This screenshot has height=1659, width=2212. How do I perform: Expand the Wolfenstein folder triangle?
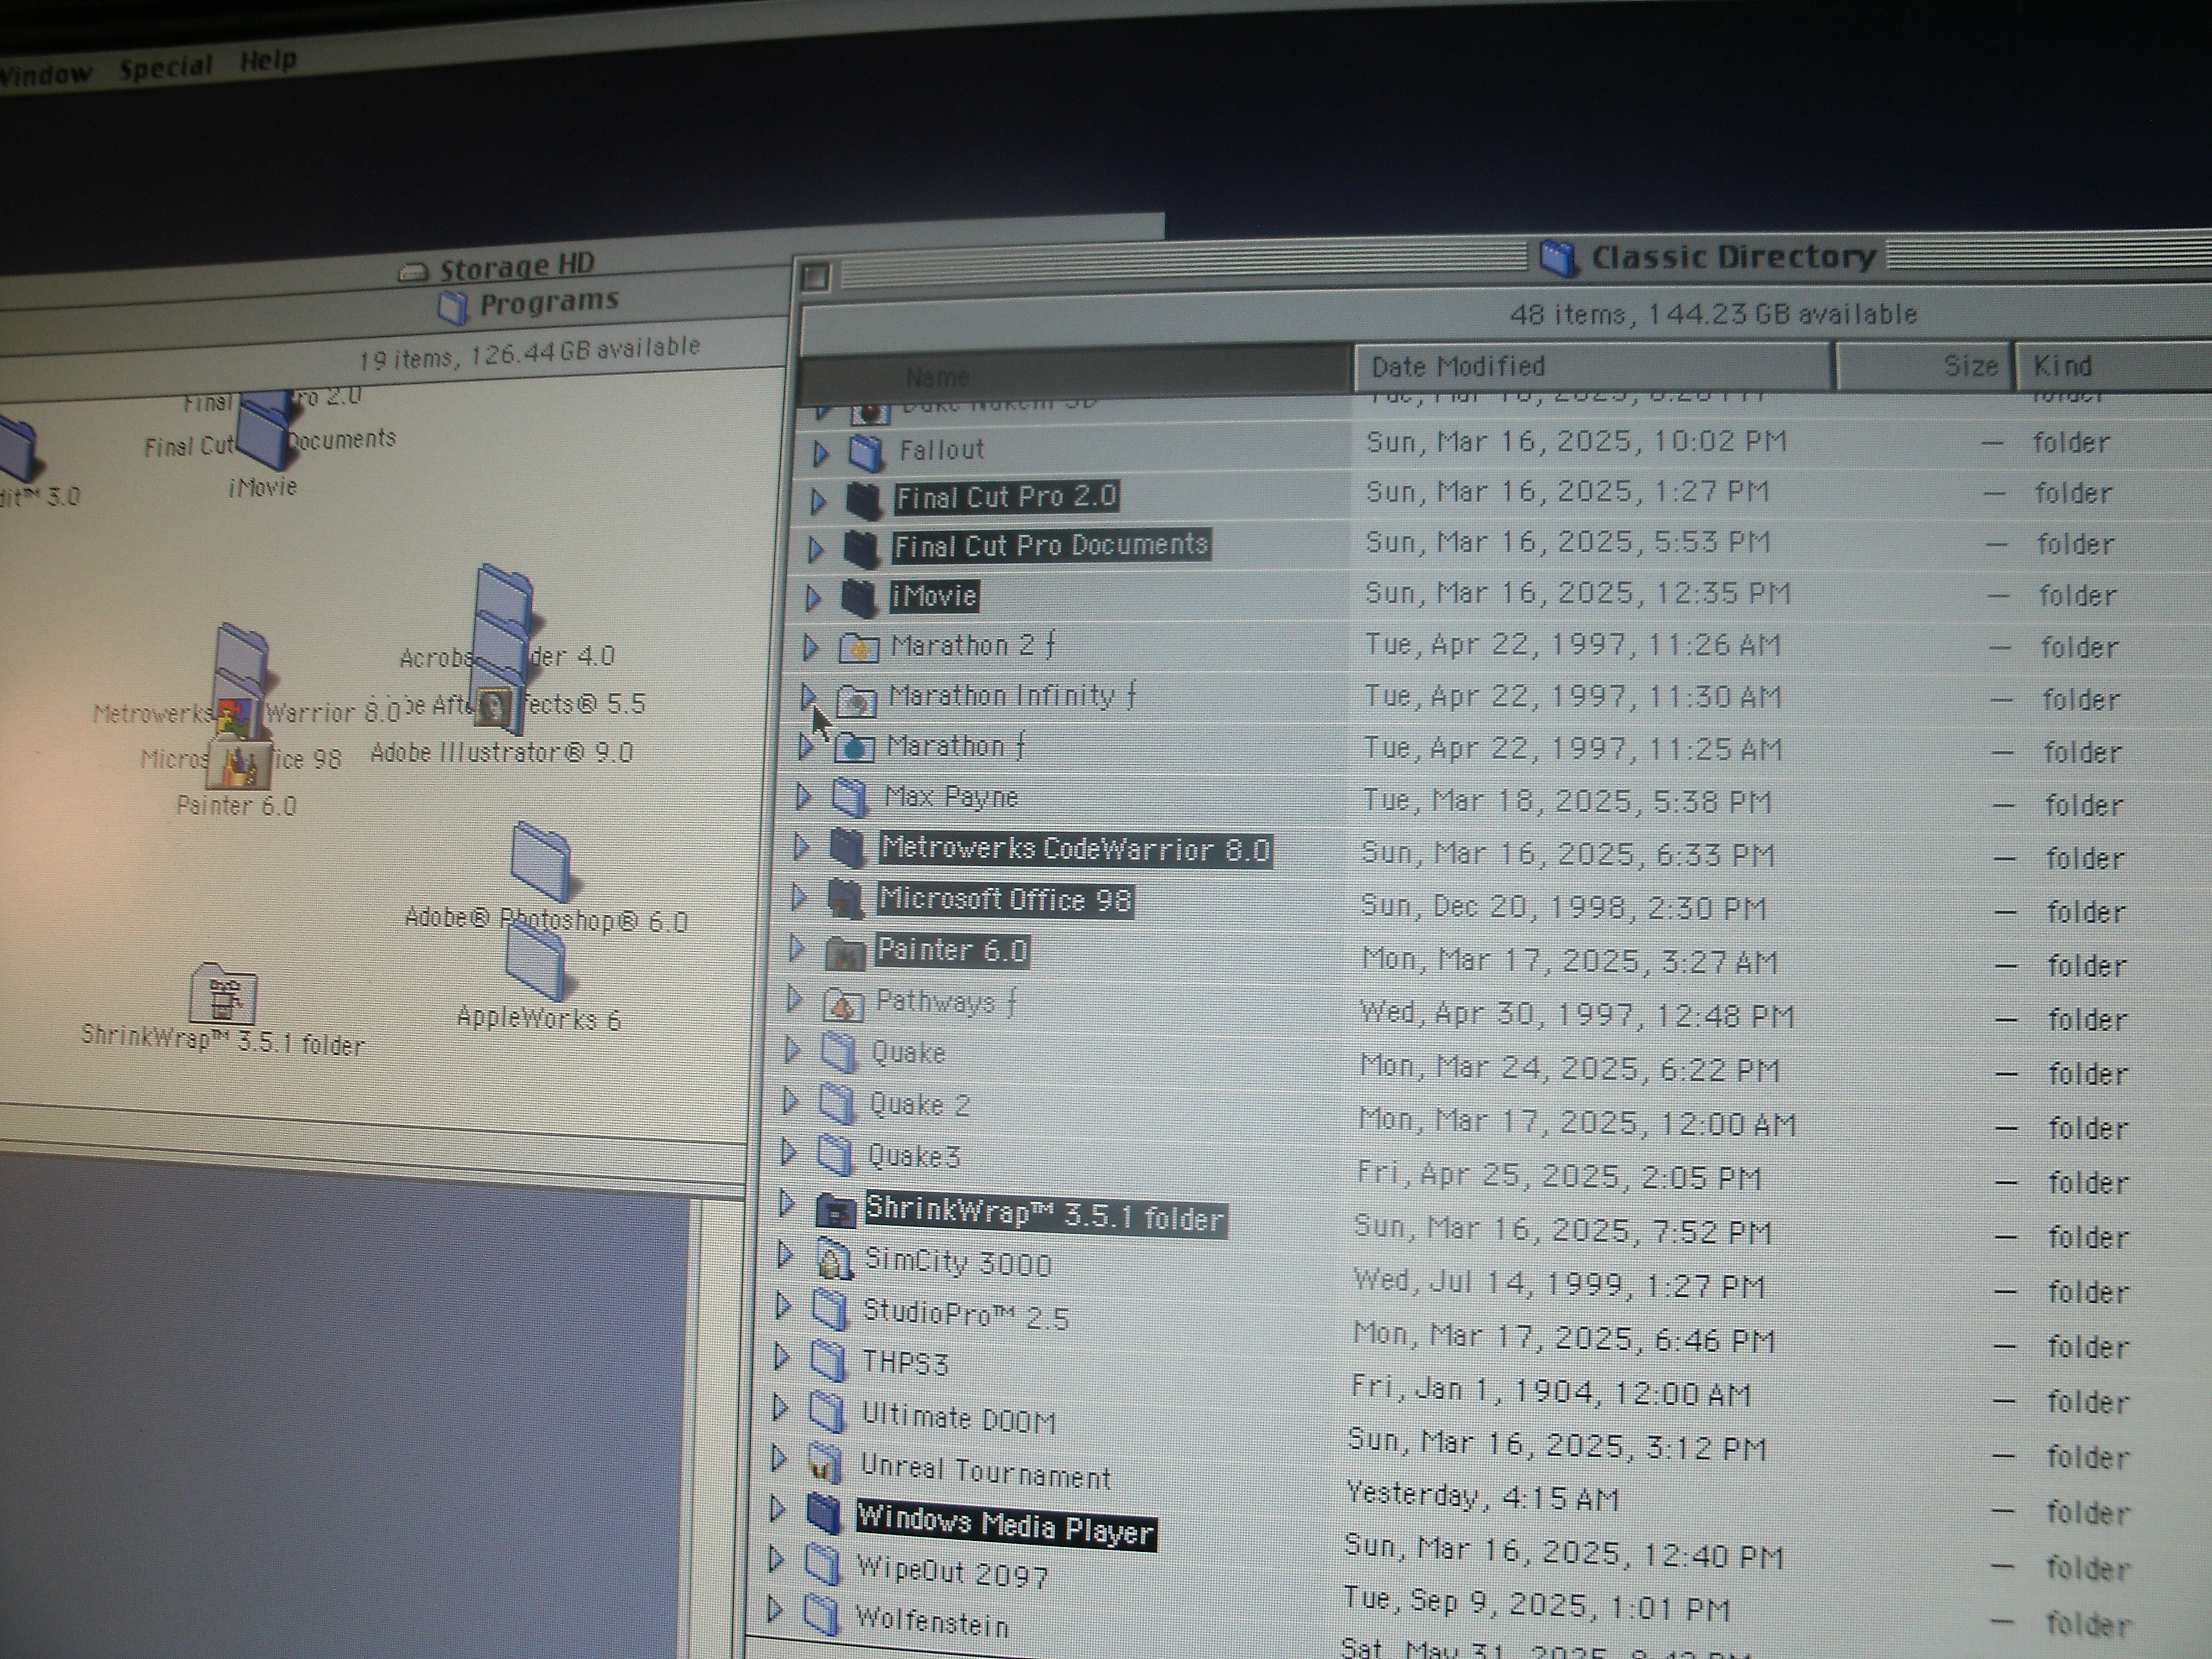(774, 1608)
